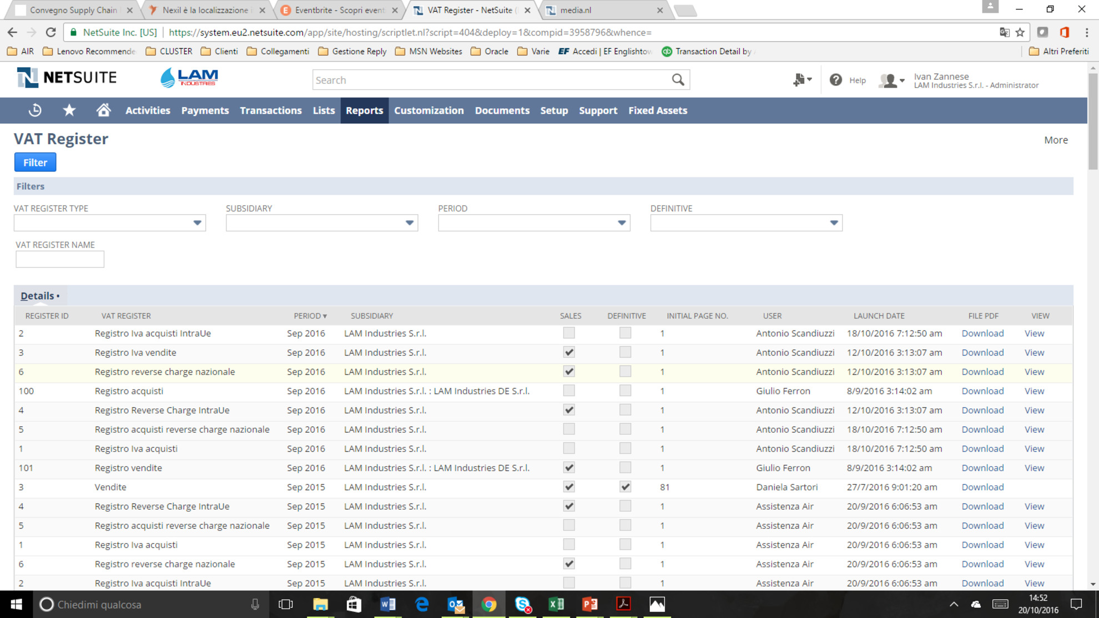The image size is (1099, 618).
Task: Click the NetSuite logo
Action: 67,78
